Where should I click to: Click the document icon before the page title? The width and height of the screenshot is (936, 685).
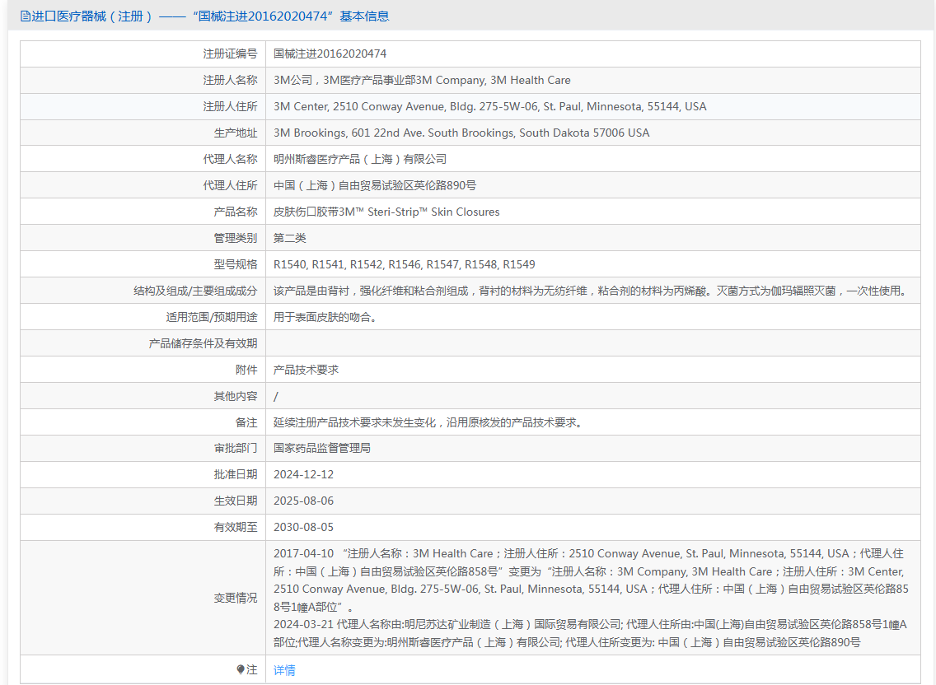(25, 16)
